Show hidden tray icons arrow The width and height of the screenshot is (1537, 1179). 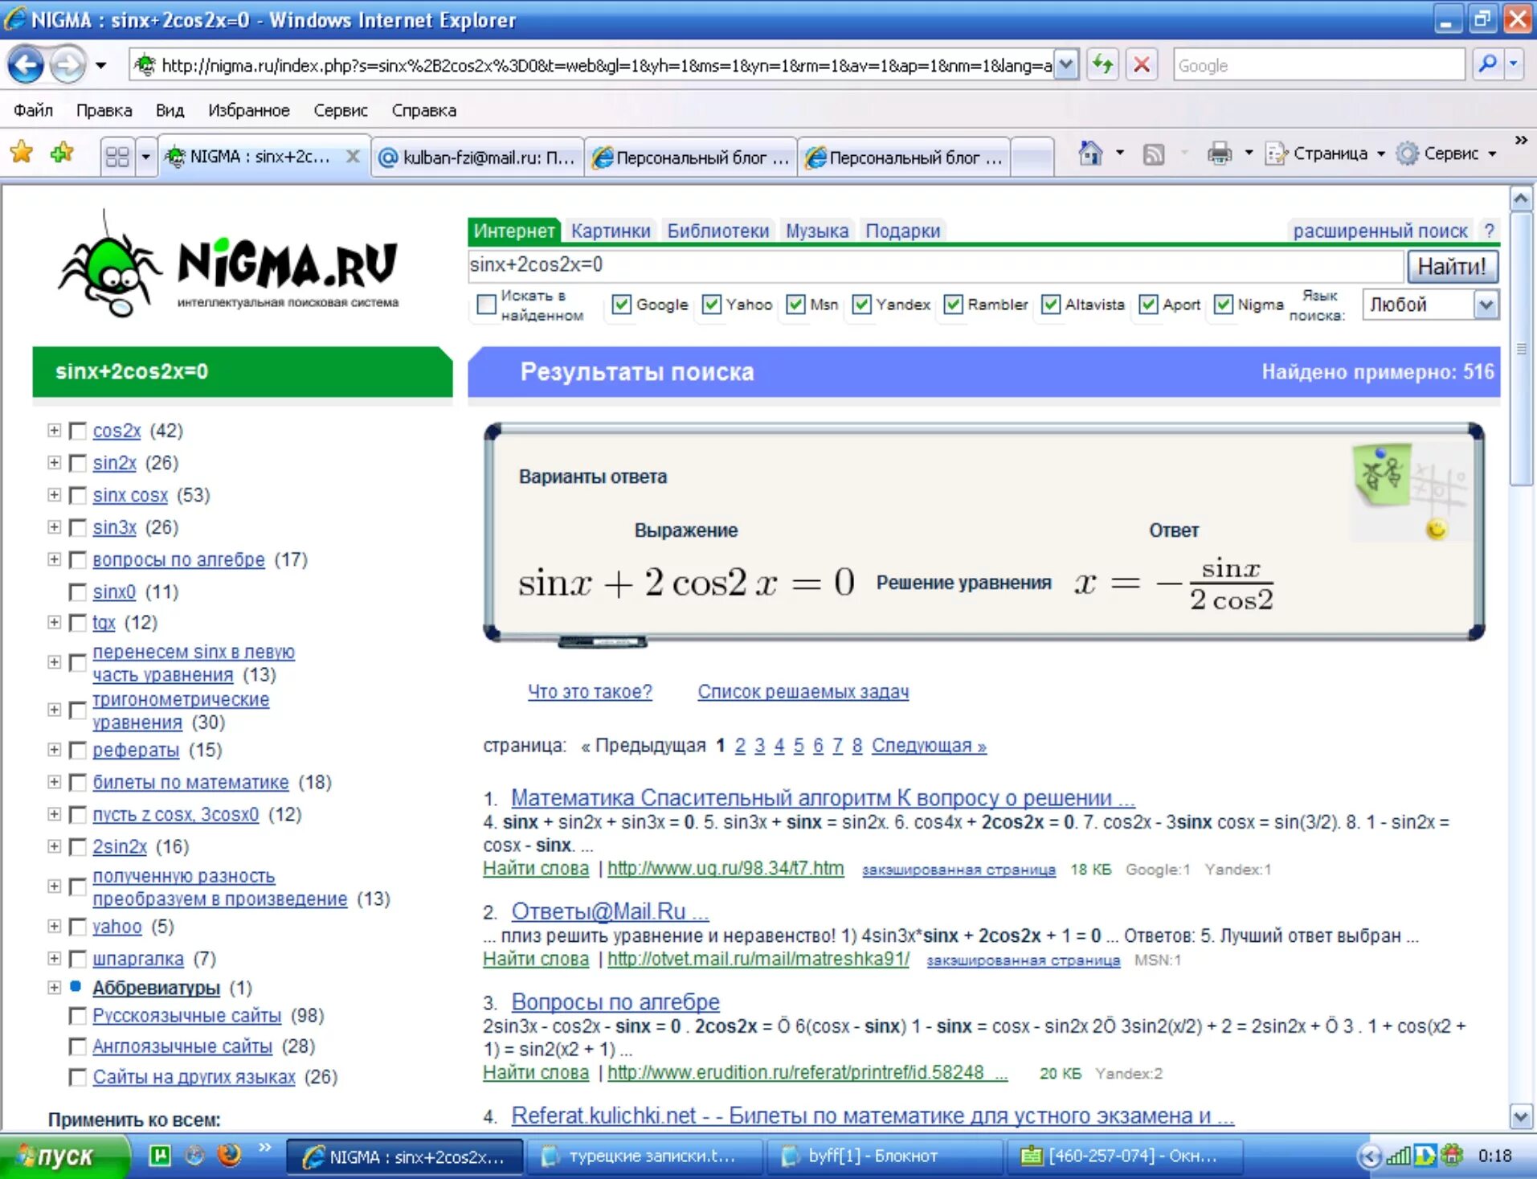[1370, 1156]
